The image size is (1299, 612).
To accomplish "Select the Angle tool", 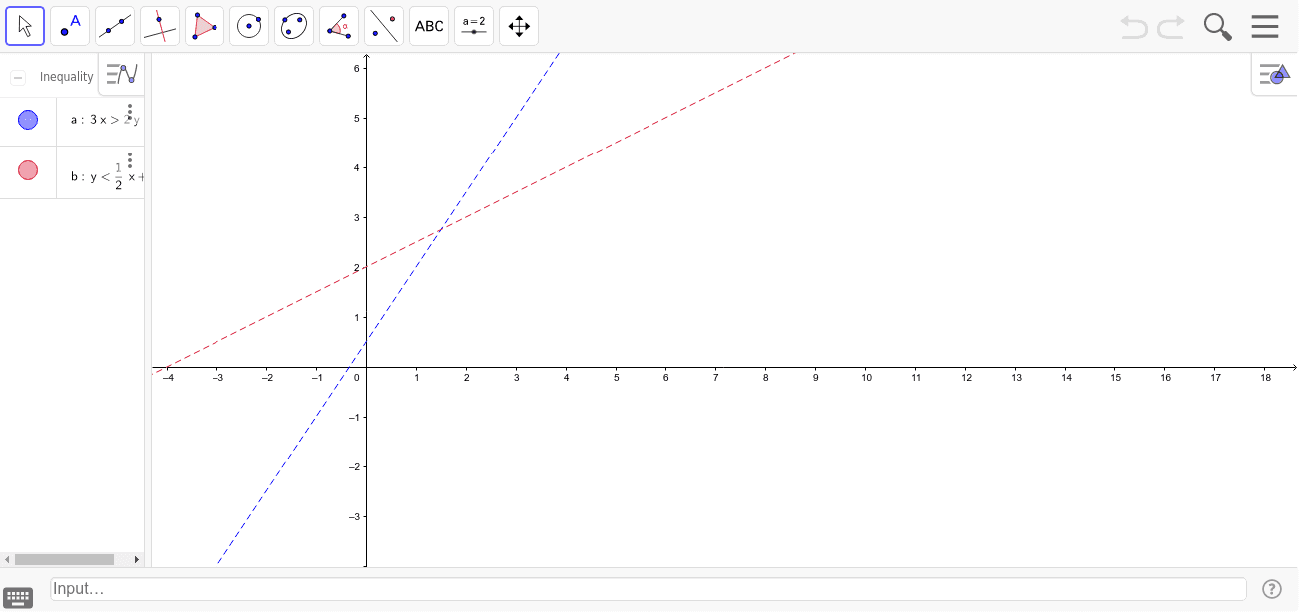I will [x=339, y=26].
